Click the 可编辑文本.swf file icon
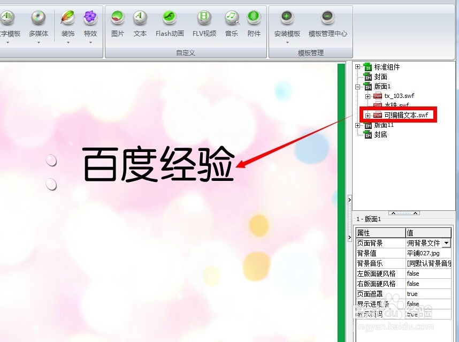 (x=378, y=116)
